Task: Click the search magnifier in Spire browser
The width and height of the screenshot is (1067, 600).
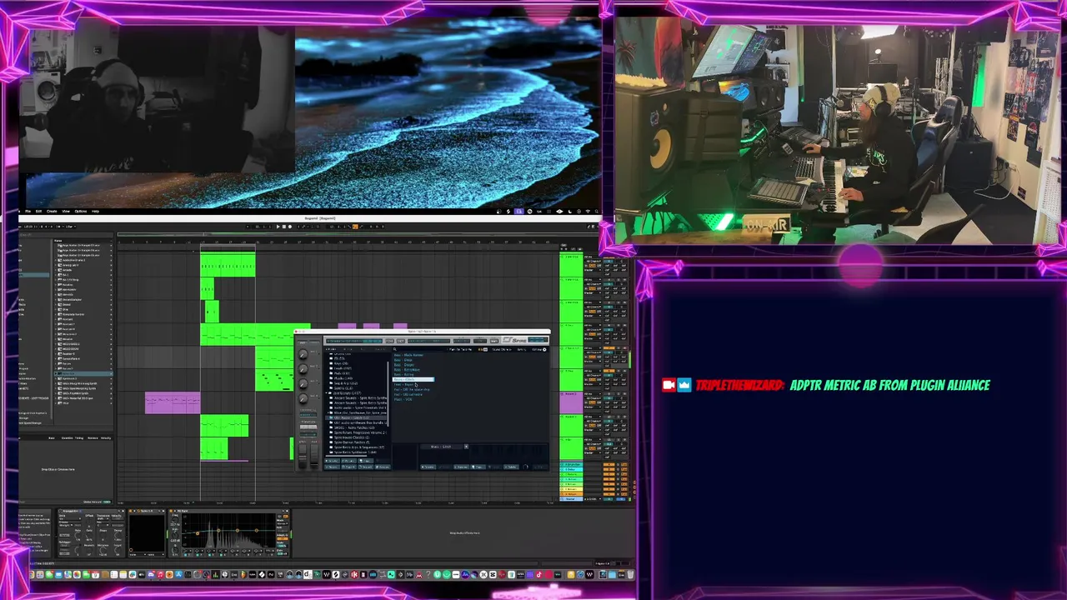Action: pos(395,349)
